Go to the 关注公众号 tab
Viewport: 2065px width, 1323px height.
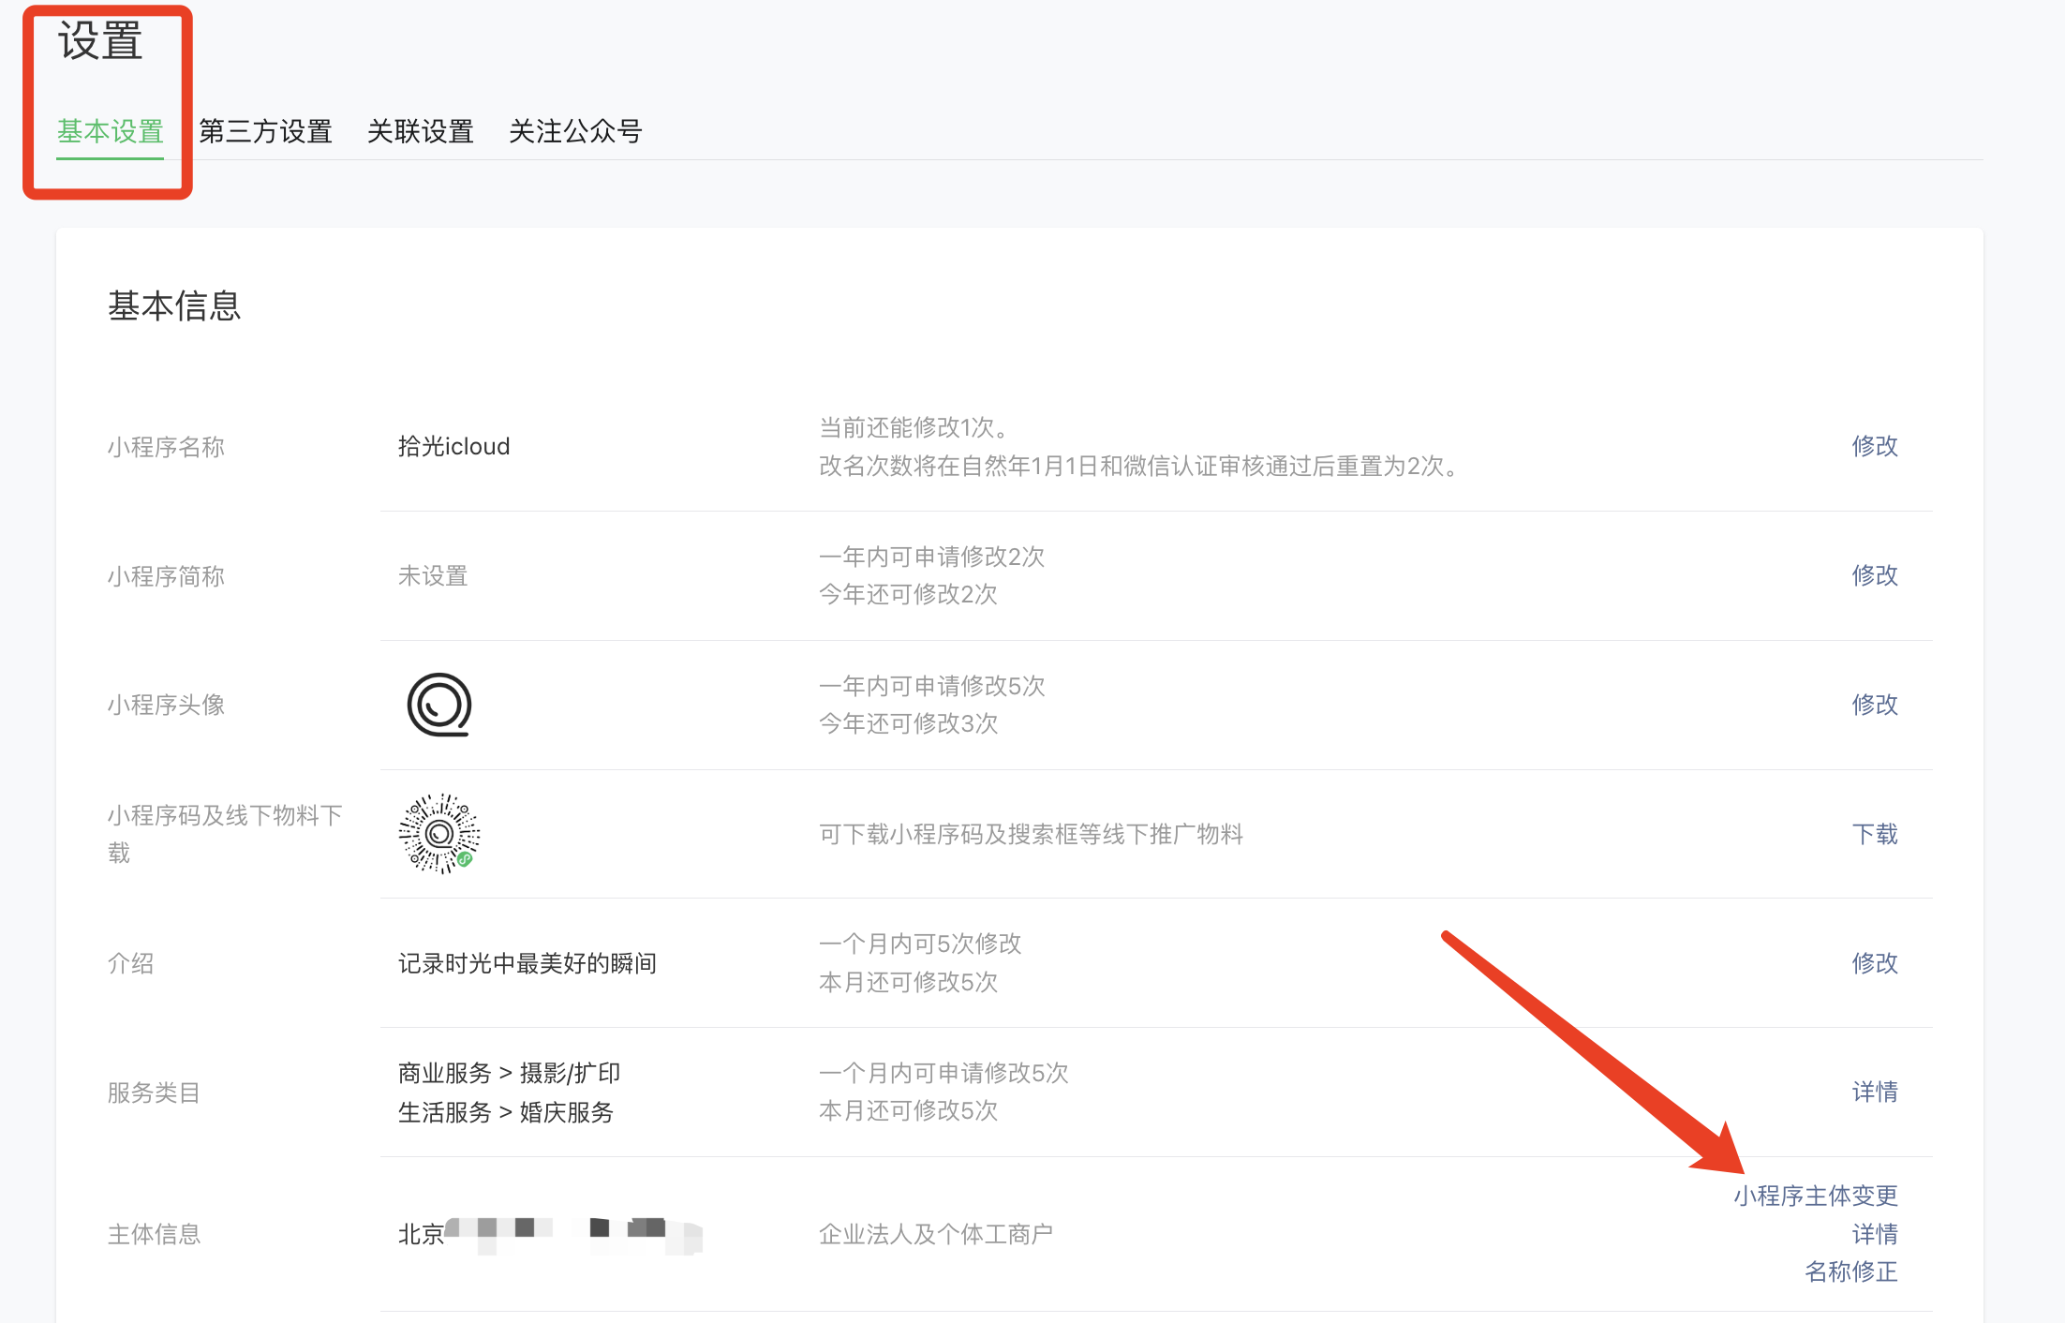[x=574, y=131]
